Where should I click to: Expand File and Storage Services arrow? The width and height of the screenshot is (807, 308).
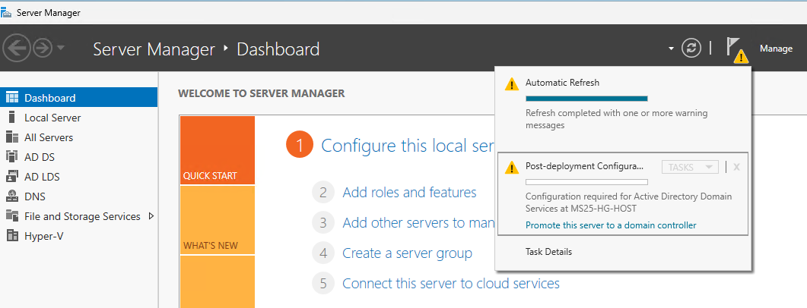click(151, 216)
